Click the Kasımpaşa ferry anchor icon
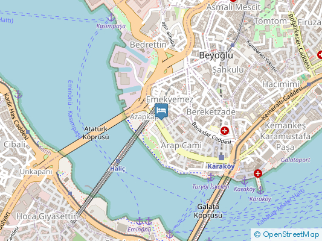The width and height of the screenshot is (322, 241). pyautogui.click(x=111, y=18)
